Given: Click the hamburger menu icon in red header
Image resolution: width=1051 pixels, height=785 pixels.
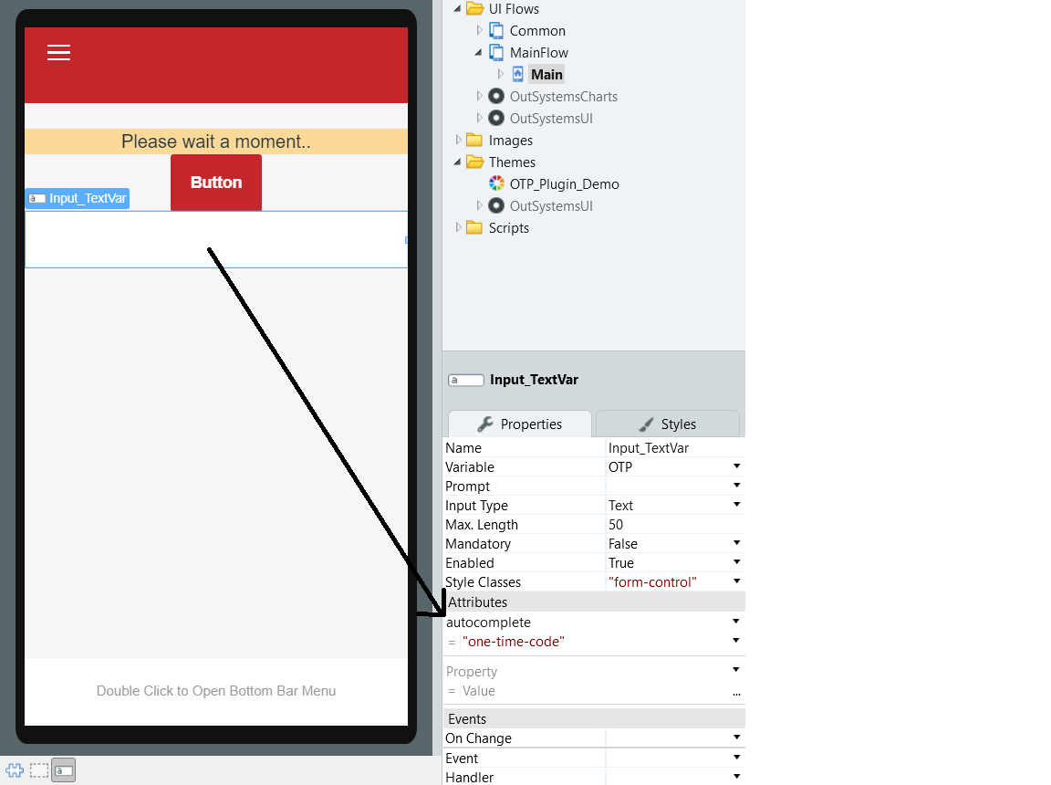Looking at the screenshot, I should 58,53.
